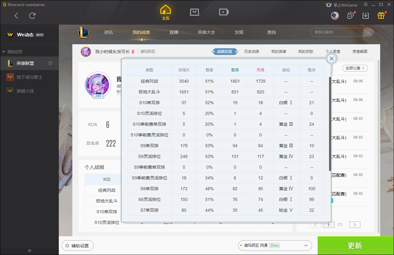Open the 资讯 tab

click(x=108, y=32)
